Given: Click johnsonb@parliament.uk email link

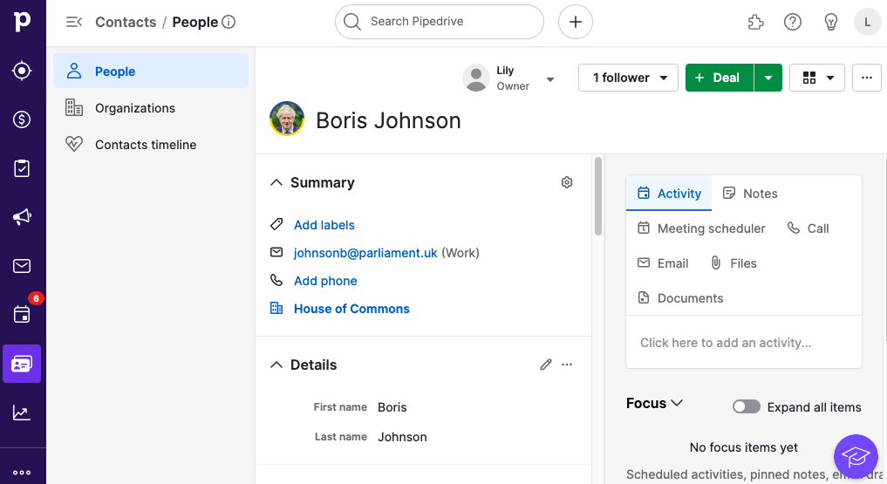Looking at the screenshot, I should [365, 253].
